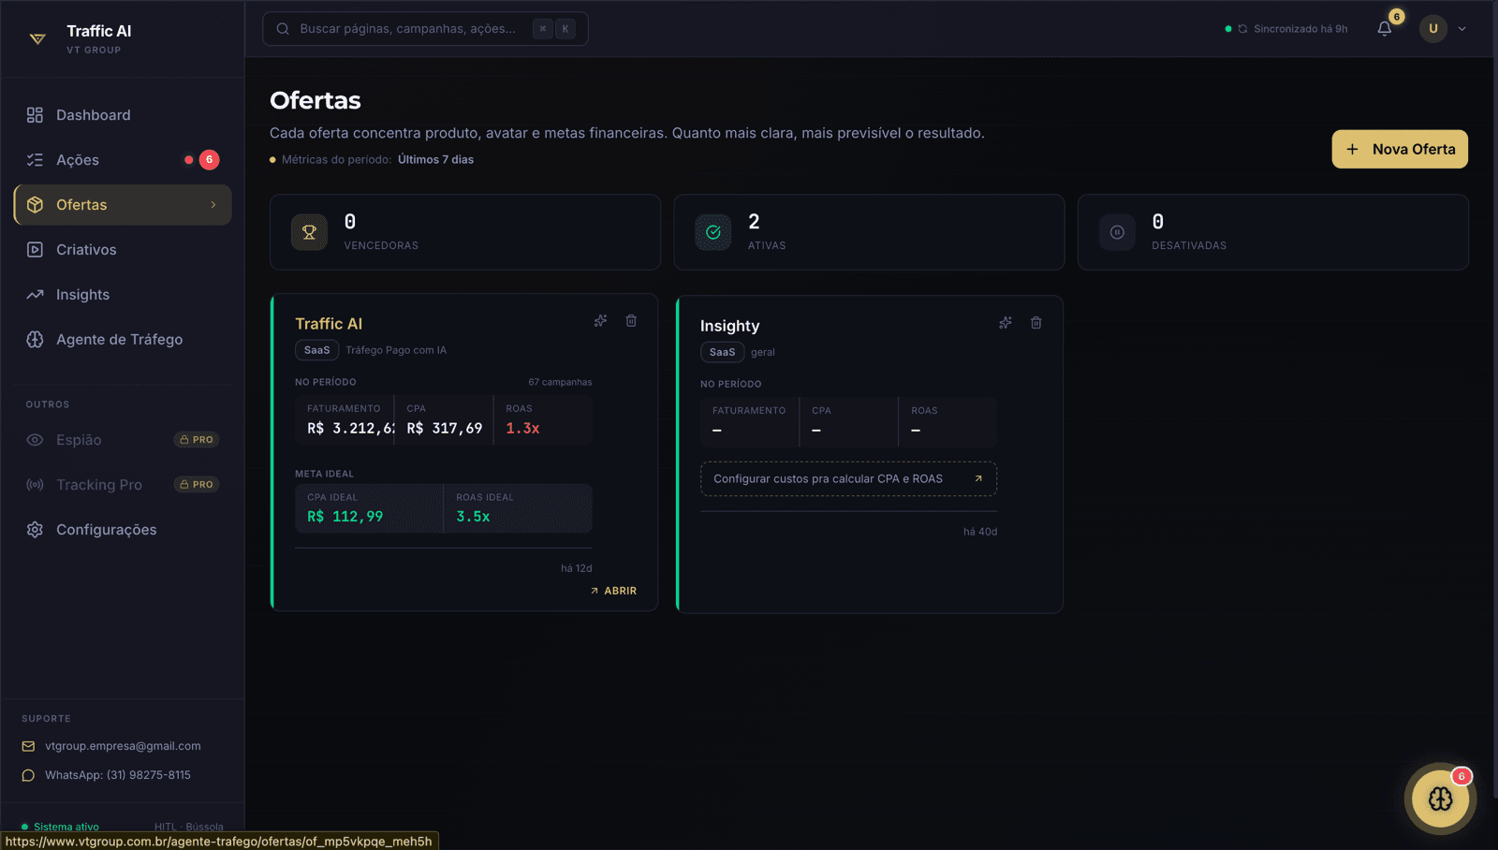The width and height of the screenshot is (1498, 850).
Task: Click the Configurações gear icon
Action: click(35, 530)
